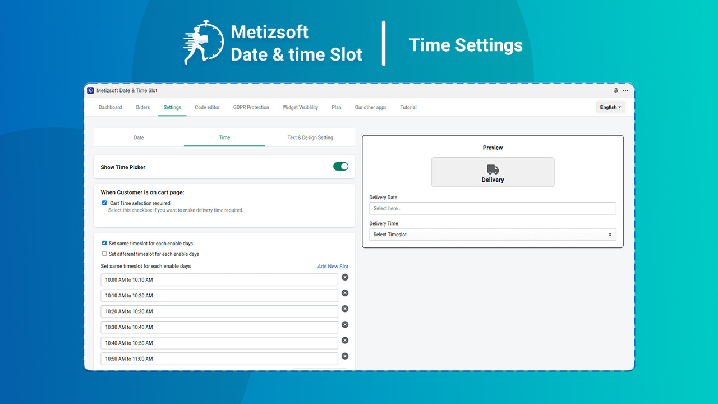Image resolution: width=718 pixels, height=404 pixels.
Task: Open the Widget Visibility tab
Action: (x=300, y=107)
